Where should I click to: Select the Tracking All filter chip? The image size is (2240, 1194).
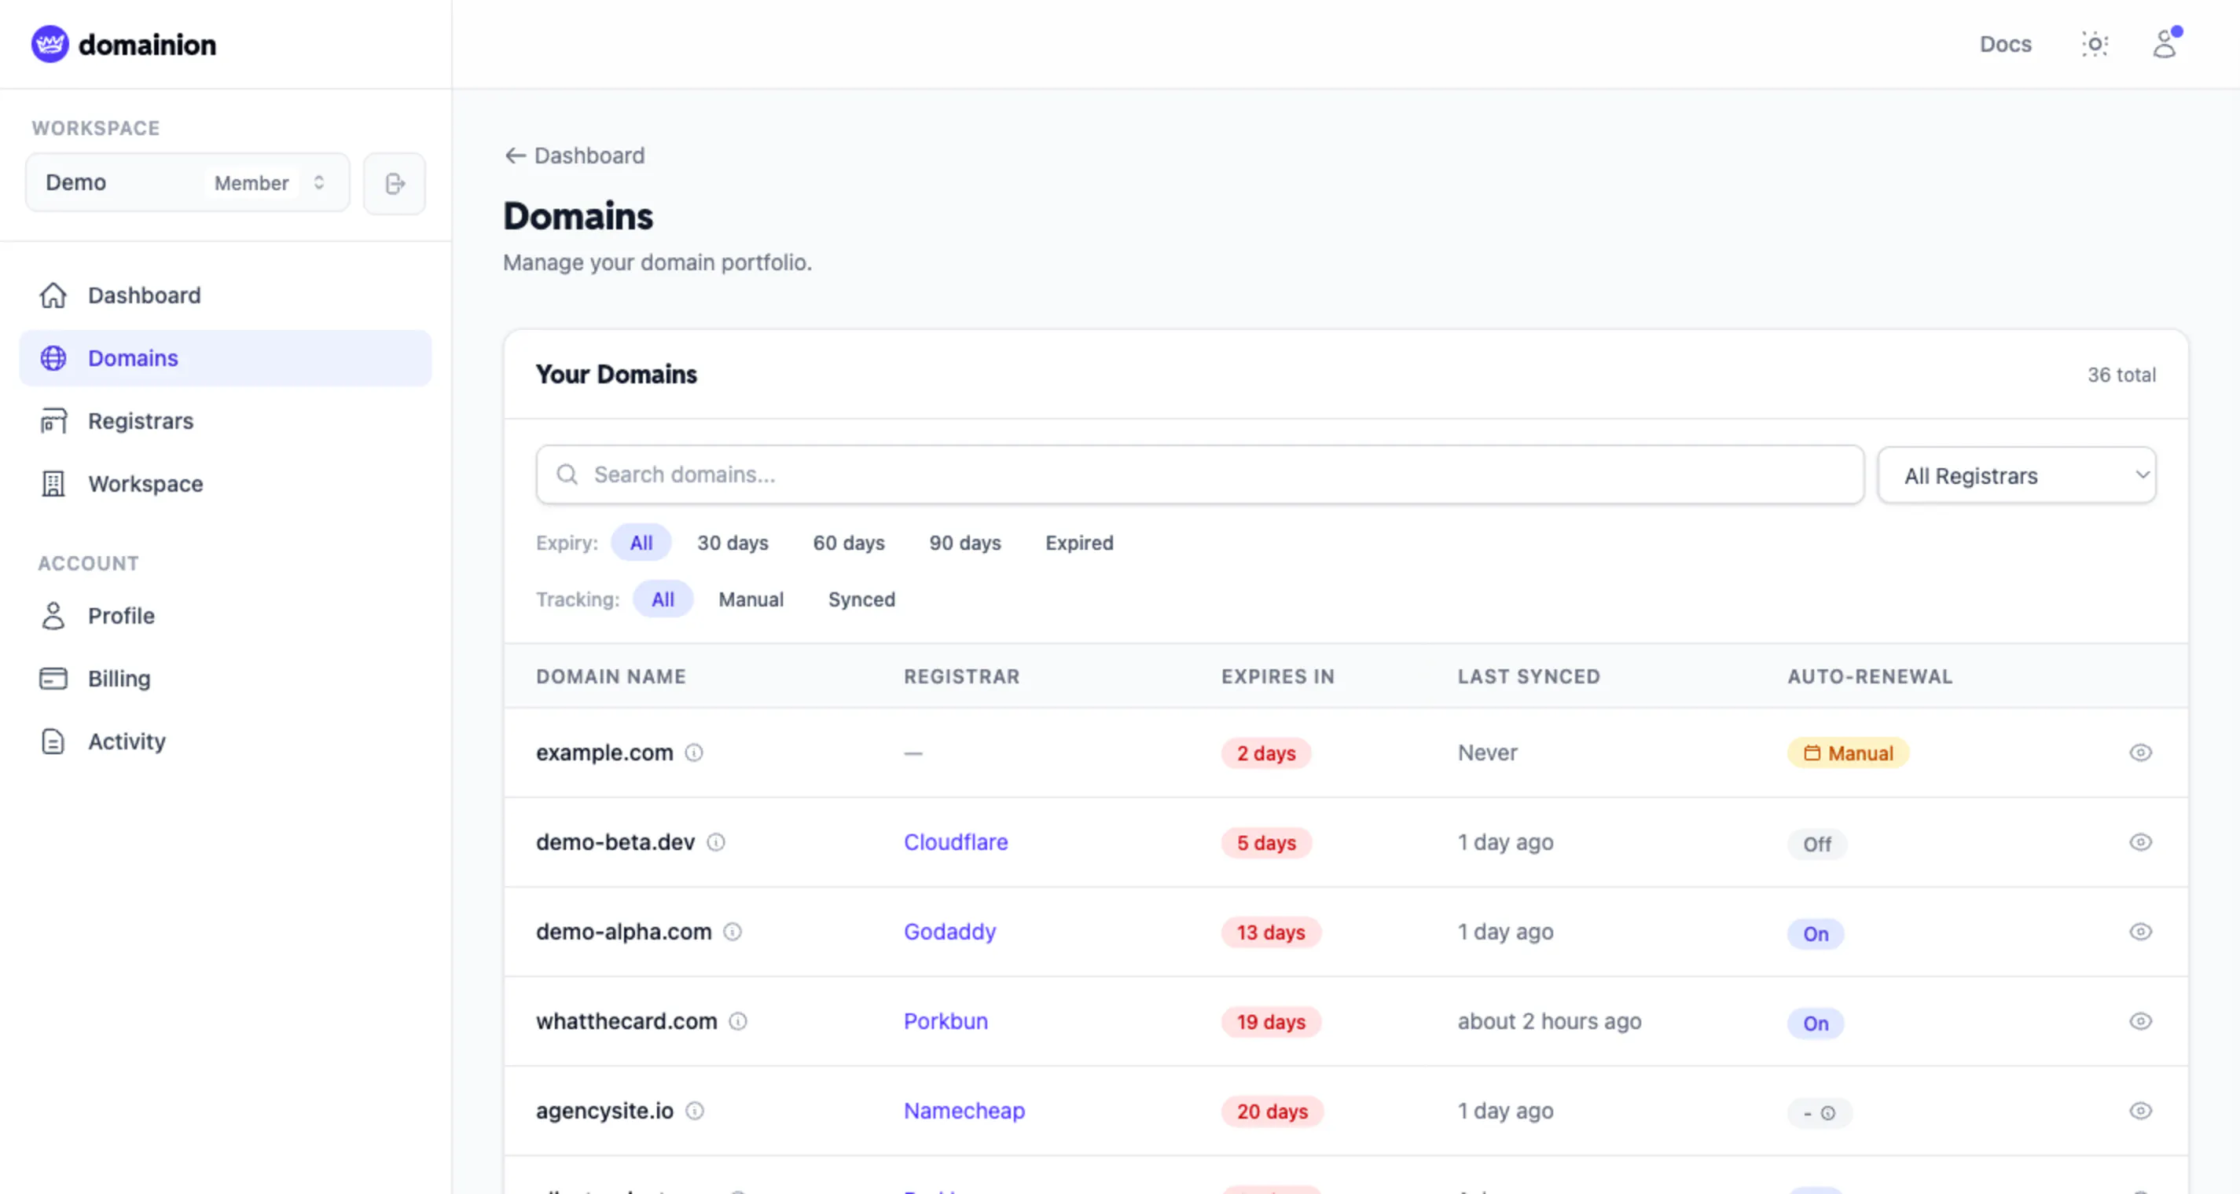click(663, 599)
